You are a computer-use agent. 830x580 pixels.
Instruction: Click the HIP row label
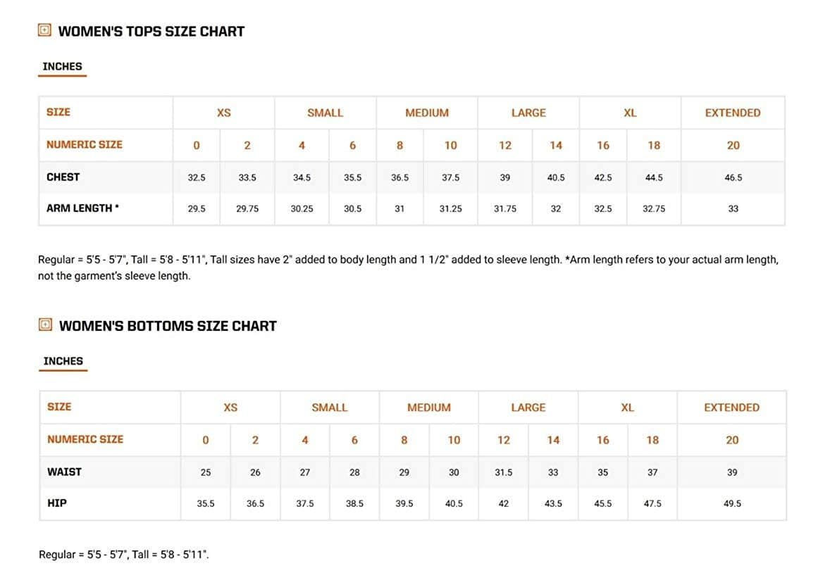pos(57,503)
